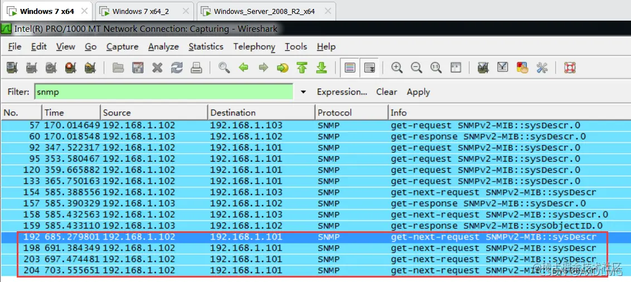
Task: Sort by Destination column header
Action: coord(261,113)
